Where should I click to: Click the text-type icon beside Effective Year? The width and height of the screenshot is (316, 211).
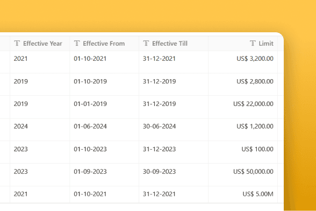(17, 43)
